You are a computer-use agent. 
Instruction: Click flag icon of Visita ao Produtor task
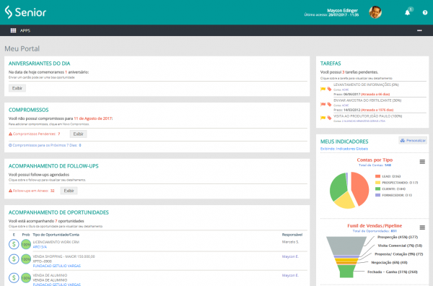(x=323, y=118)
